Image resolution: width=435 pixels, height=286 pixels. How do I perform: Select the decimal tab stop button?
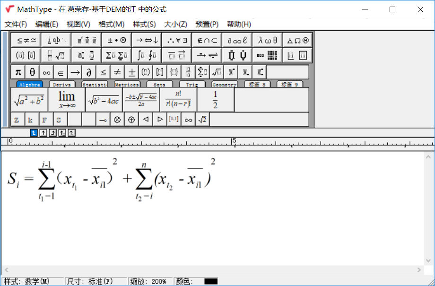(x=71, y=133)
